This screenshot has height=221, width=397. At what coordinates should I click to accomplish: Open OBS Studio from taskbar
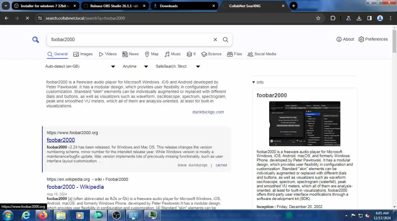click(x=117, y=215)
